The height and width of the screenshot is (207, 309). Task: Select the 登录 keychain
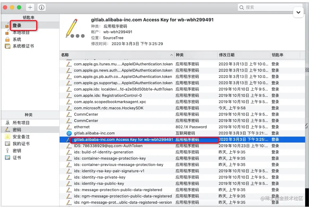tap(30, 25)
